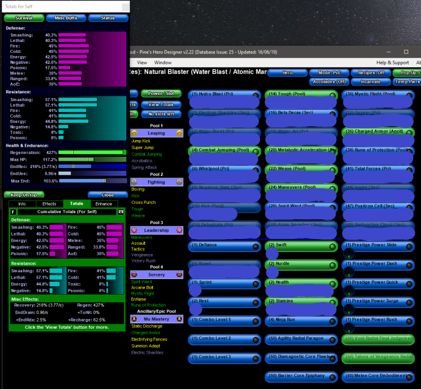Click the F button in Cumulative Totals header
This screenshot has width=421, height=389.
coord(12,212)
